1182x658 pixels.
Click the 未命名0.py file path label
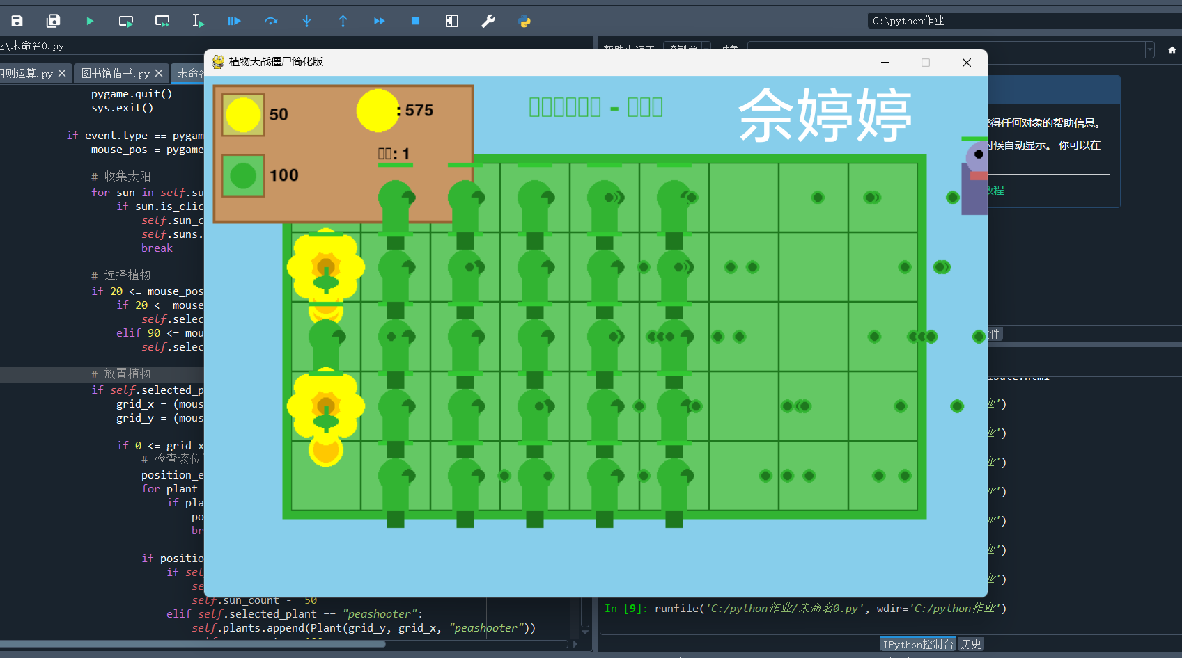coord(32,46)
